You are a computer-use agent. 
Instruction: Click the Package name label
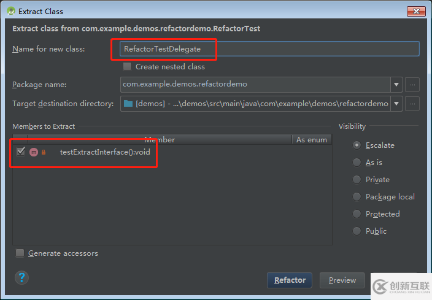(39, 85)
